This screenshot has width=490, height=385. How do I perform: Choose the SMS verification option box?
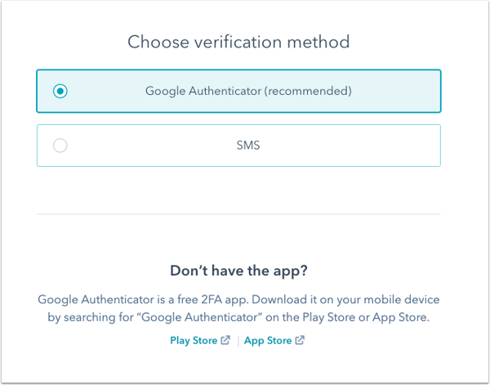pyautogui.click(x=238, y=145)
